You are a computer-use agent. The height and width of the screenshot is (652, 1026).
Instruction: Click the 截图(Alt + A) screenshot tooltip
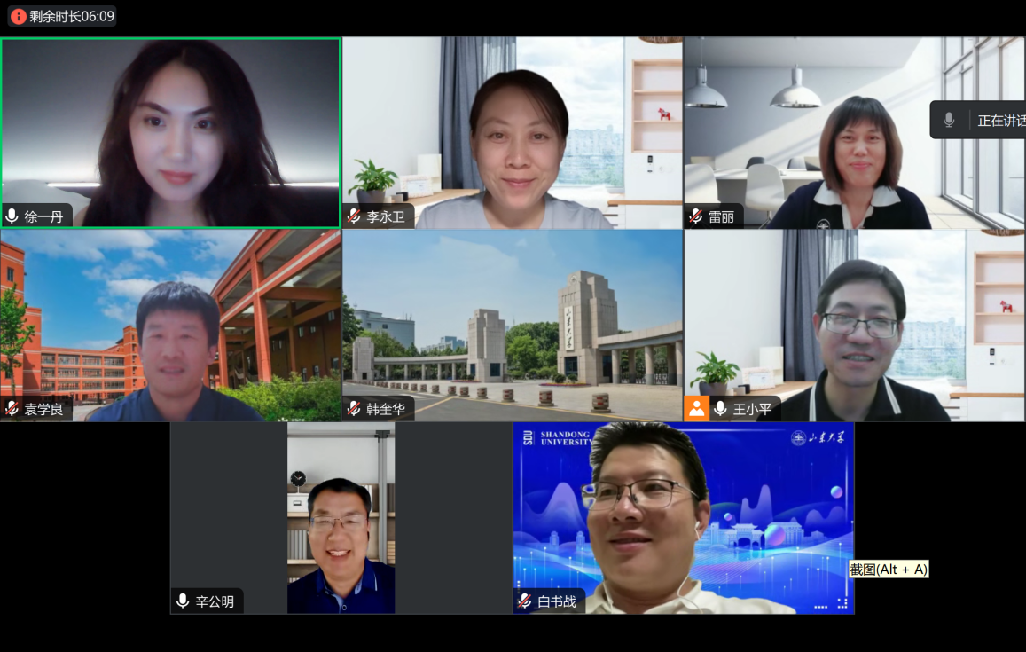point(889,570)
